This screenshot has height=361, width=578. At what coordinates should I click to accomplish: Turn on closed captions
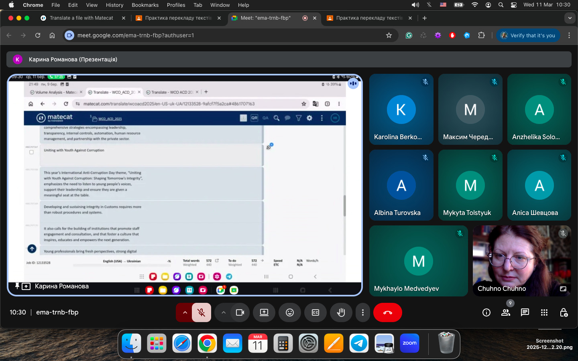pyautogui.click(x=315, y=312)
